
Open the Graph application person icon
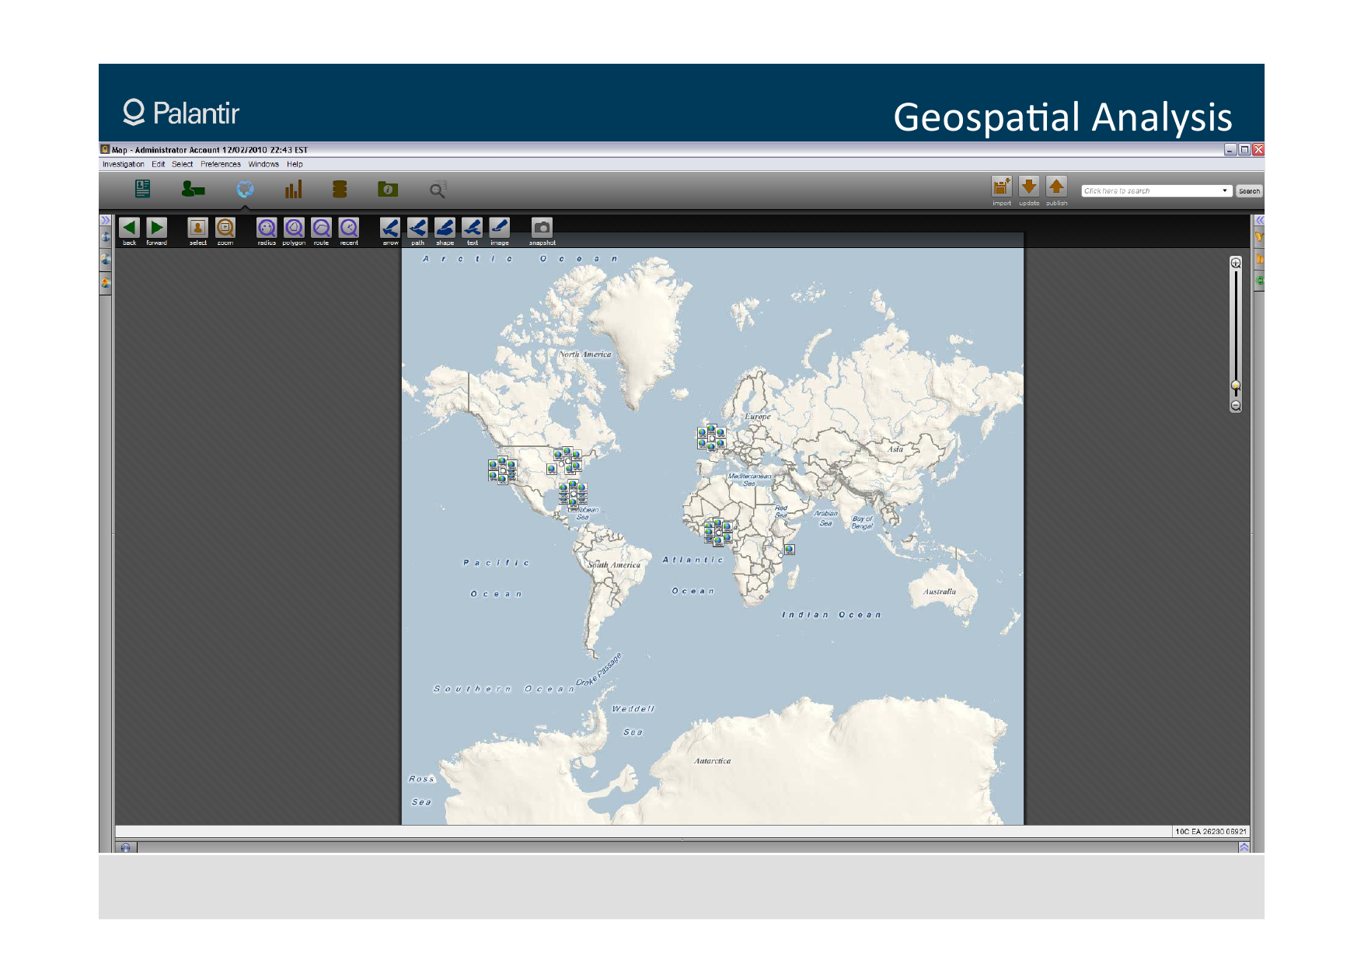[193, 189]
